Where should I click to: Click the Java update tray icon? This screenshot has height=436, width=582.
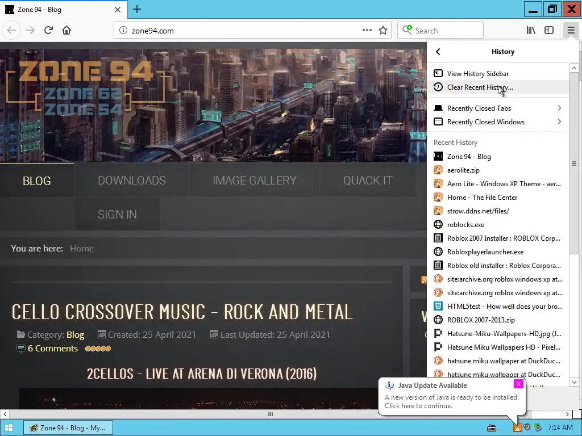pos(517,428)
